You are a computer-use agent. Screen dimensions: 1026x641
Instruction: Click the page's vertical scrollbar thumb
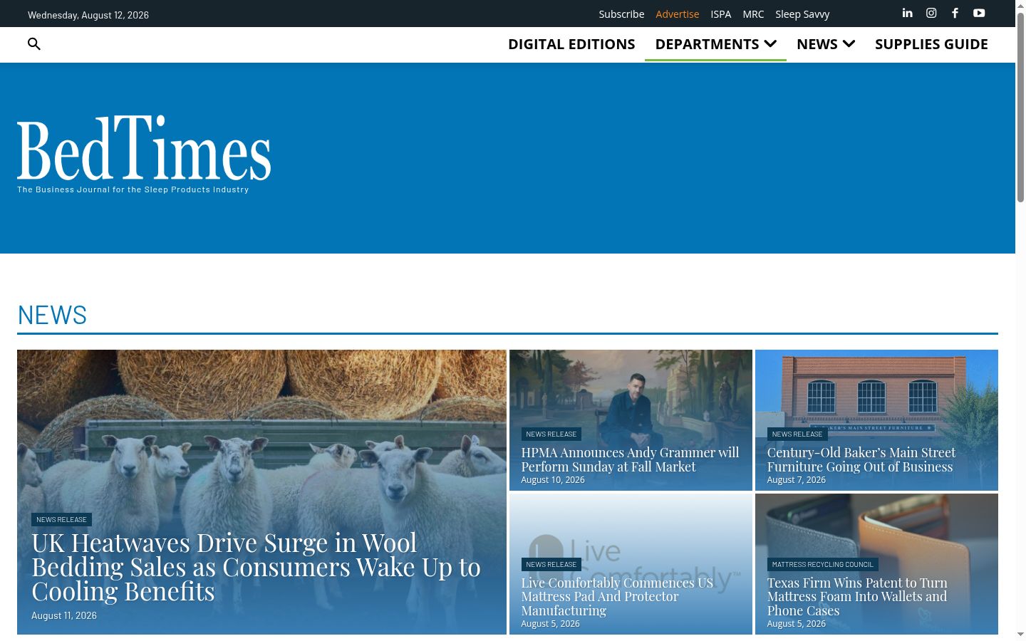1020,107
